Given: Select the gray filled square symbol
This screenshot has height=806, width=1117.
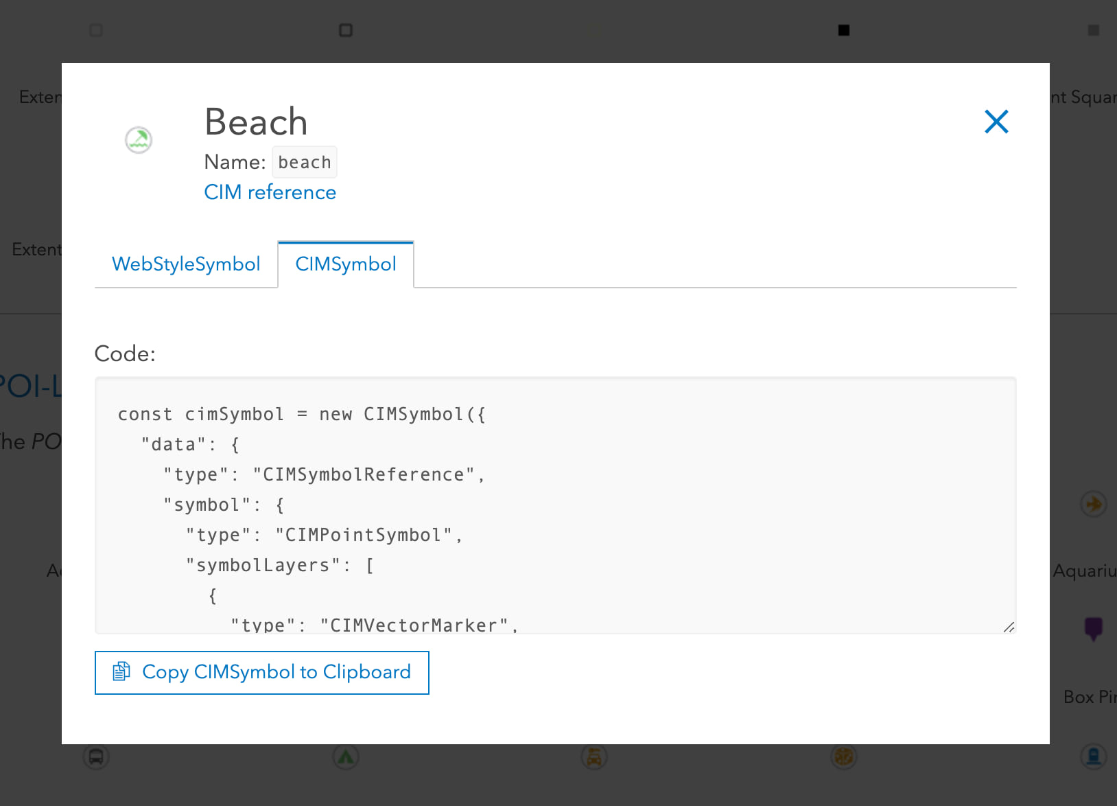Looking at the screenshot, I should pyautogui.click(x=1093, y=30).
